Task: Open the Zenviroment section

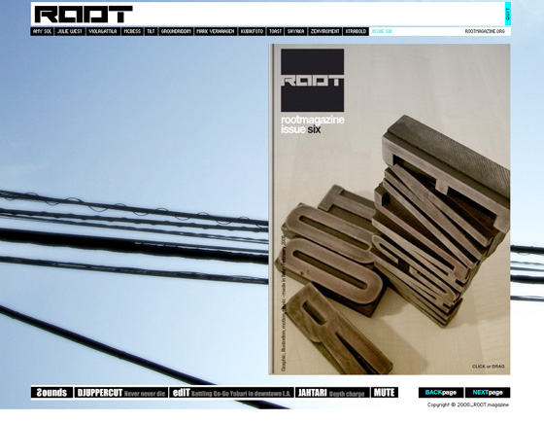Action: click(324, 31)
